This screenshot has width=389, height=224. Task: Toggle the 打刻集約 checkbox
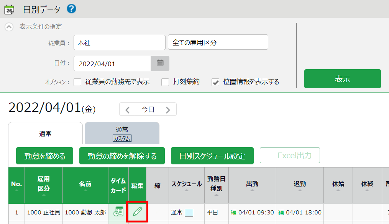point(165,82)
